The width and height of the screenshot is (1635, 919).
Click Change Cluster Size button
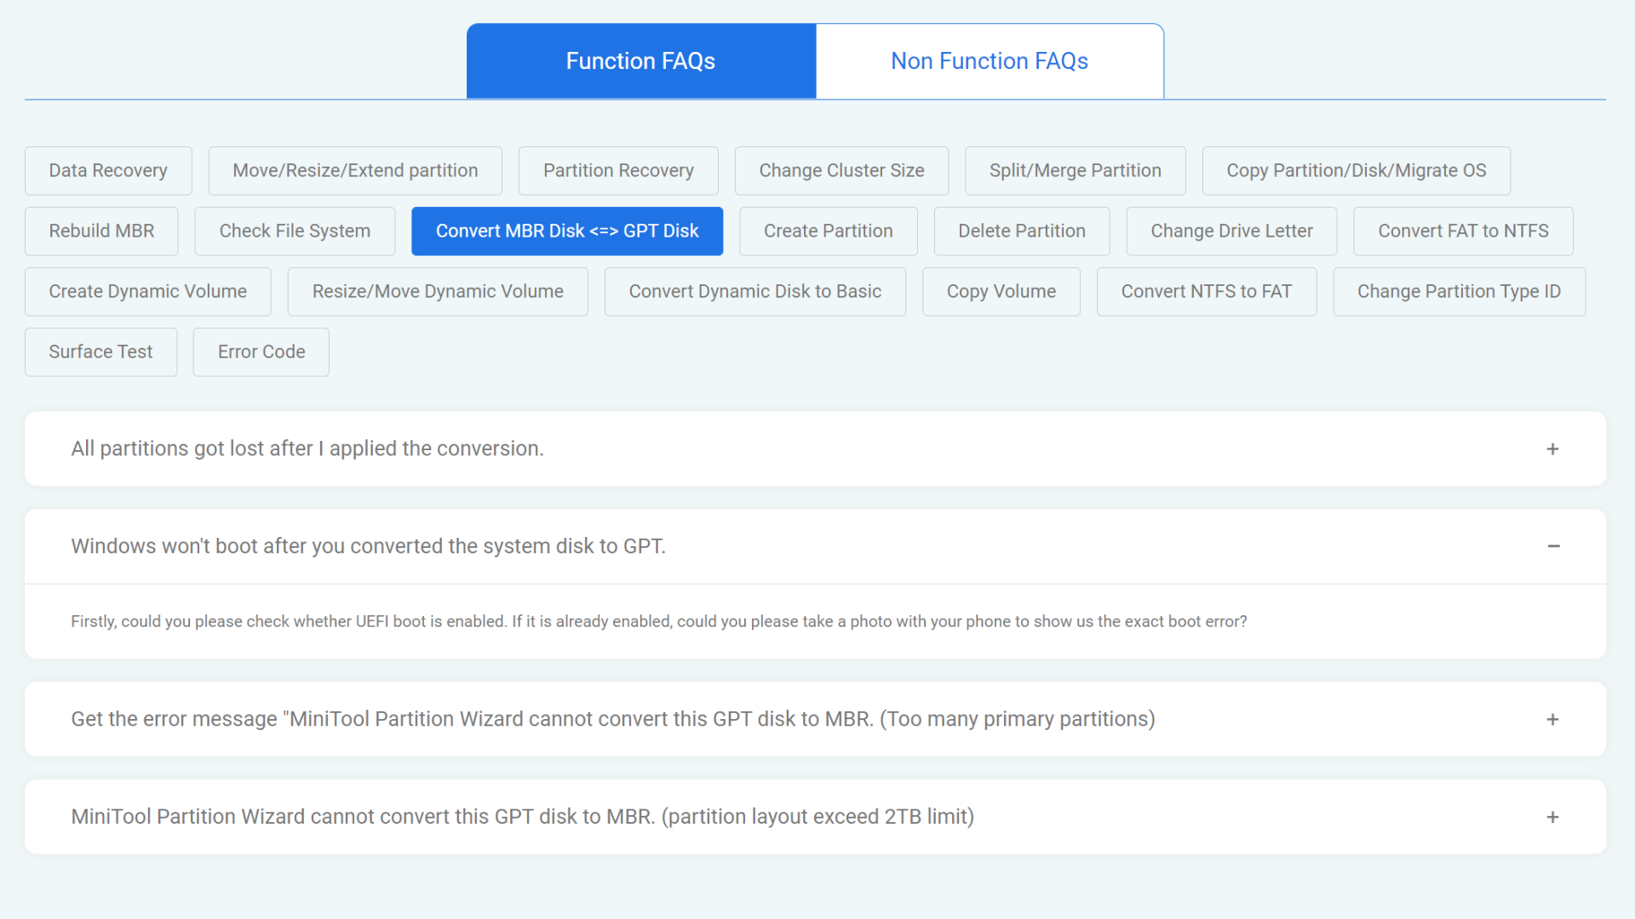841,171
